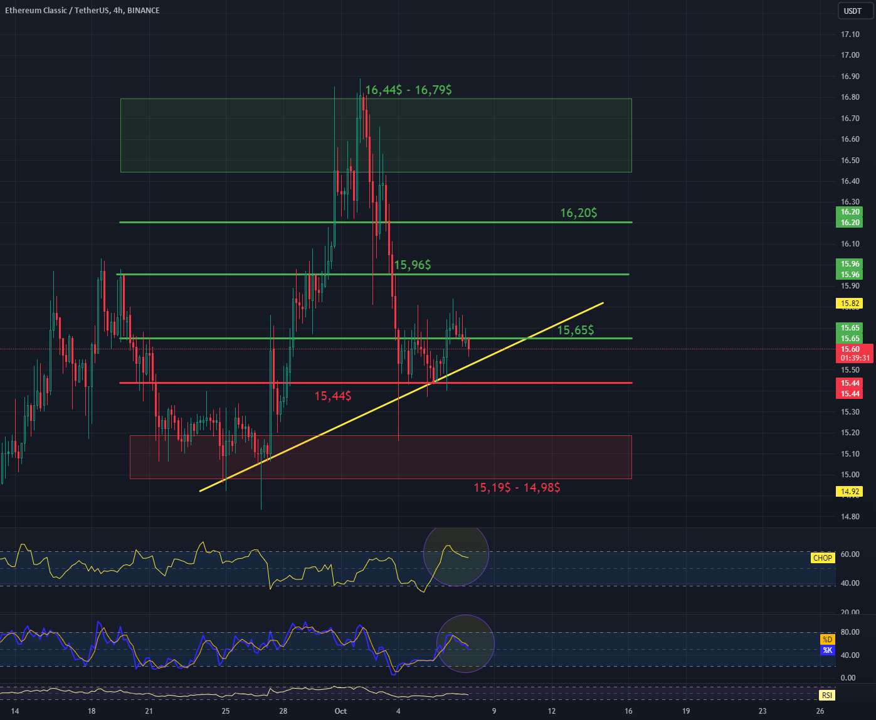Select the %K stochastic line label
Image resolution: width=876 pixels, height=720 pixels.
(x=827, y=650)
